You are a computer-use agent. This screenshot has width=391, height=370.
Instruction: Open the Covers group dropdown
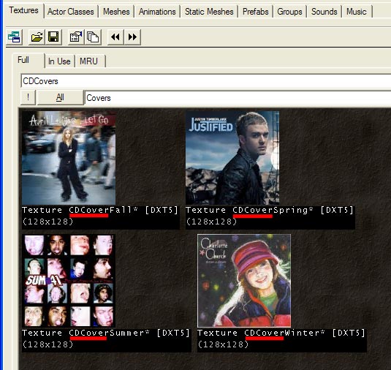pyautogui.click(x=238, y=98)
